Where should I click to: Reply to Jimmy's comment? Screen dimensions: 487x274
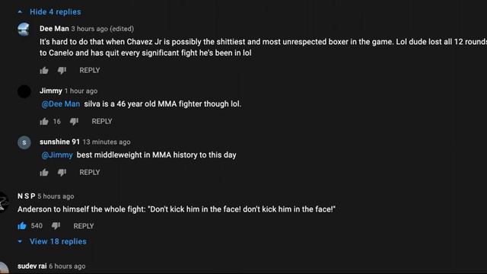click(x=102, y=122)
